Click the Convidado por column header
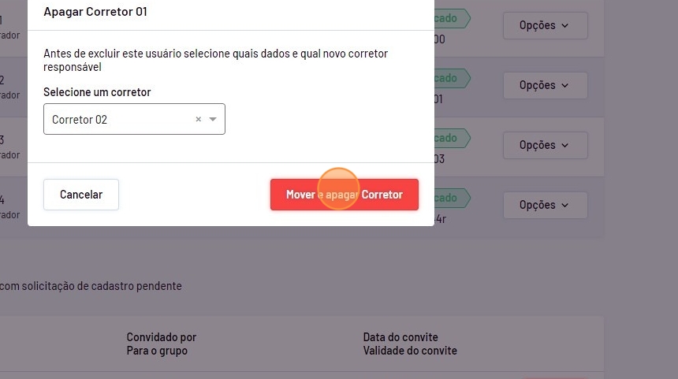678x379 pixels. 162,337
